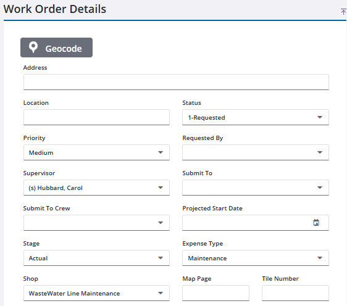Collapse panel using top-right arrow icon
Screen dimensions: 347x306
[x=343, y=11]
